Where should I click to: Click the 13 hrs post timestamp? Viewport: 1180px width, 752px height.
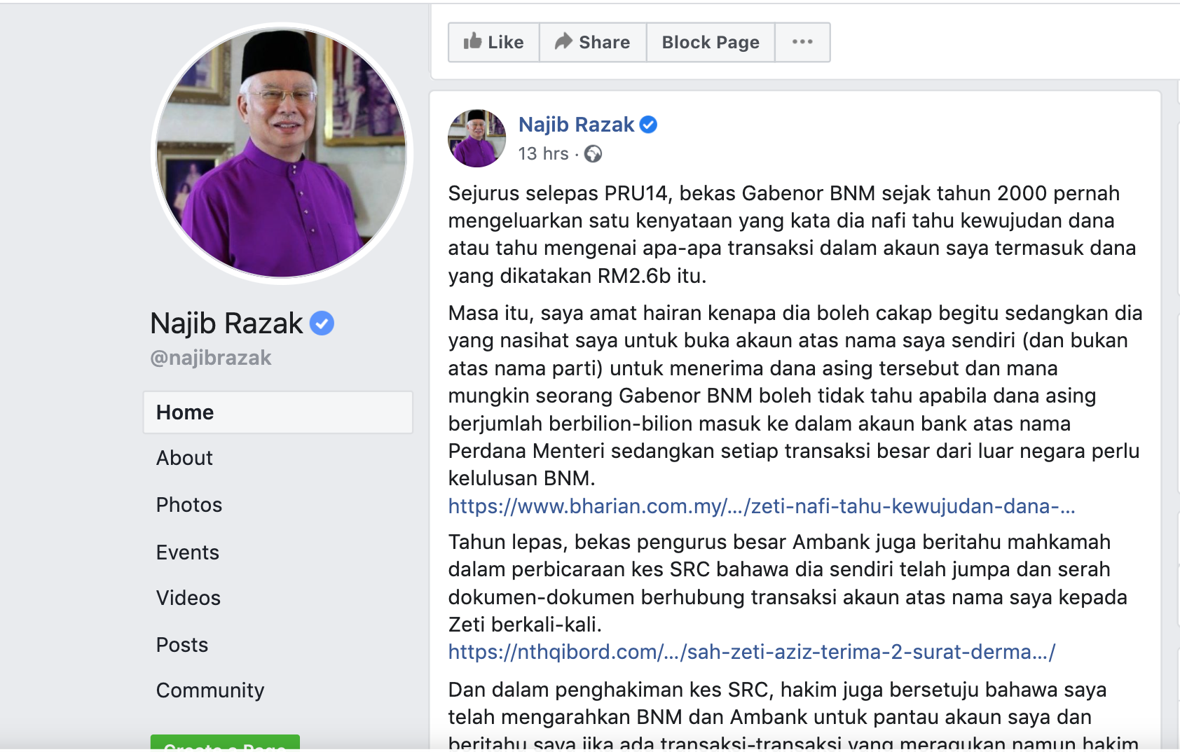pyautogui.click(x=543, y=154)
